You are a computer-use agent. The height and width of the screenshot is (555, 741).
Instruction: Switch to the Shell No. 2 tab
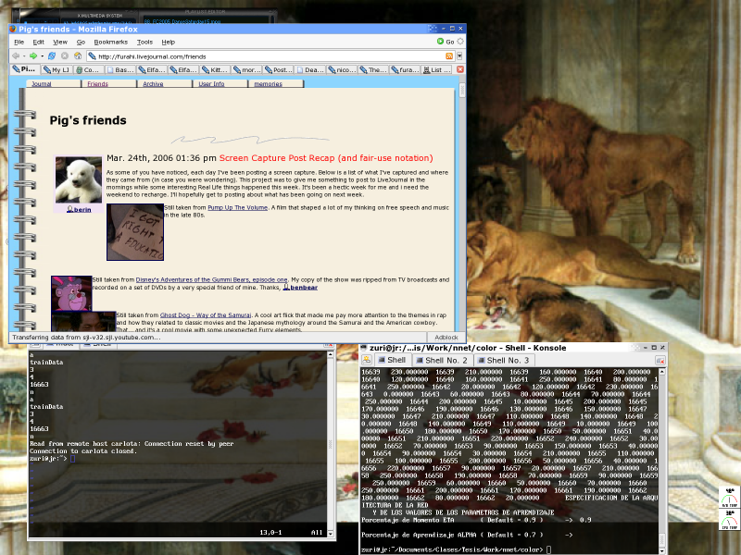point(445,360)
